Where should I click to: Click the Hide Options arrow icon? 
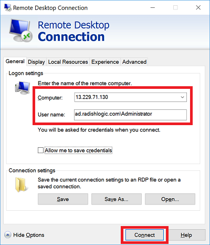(8, 235)
